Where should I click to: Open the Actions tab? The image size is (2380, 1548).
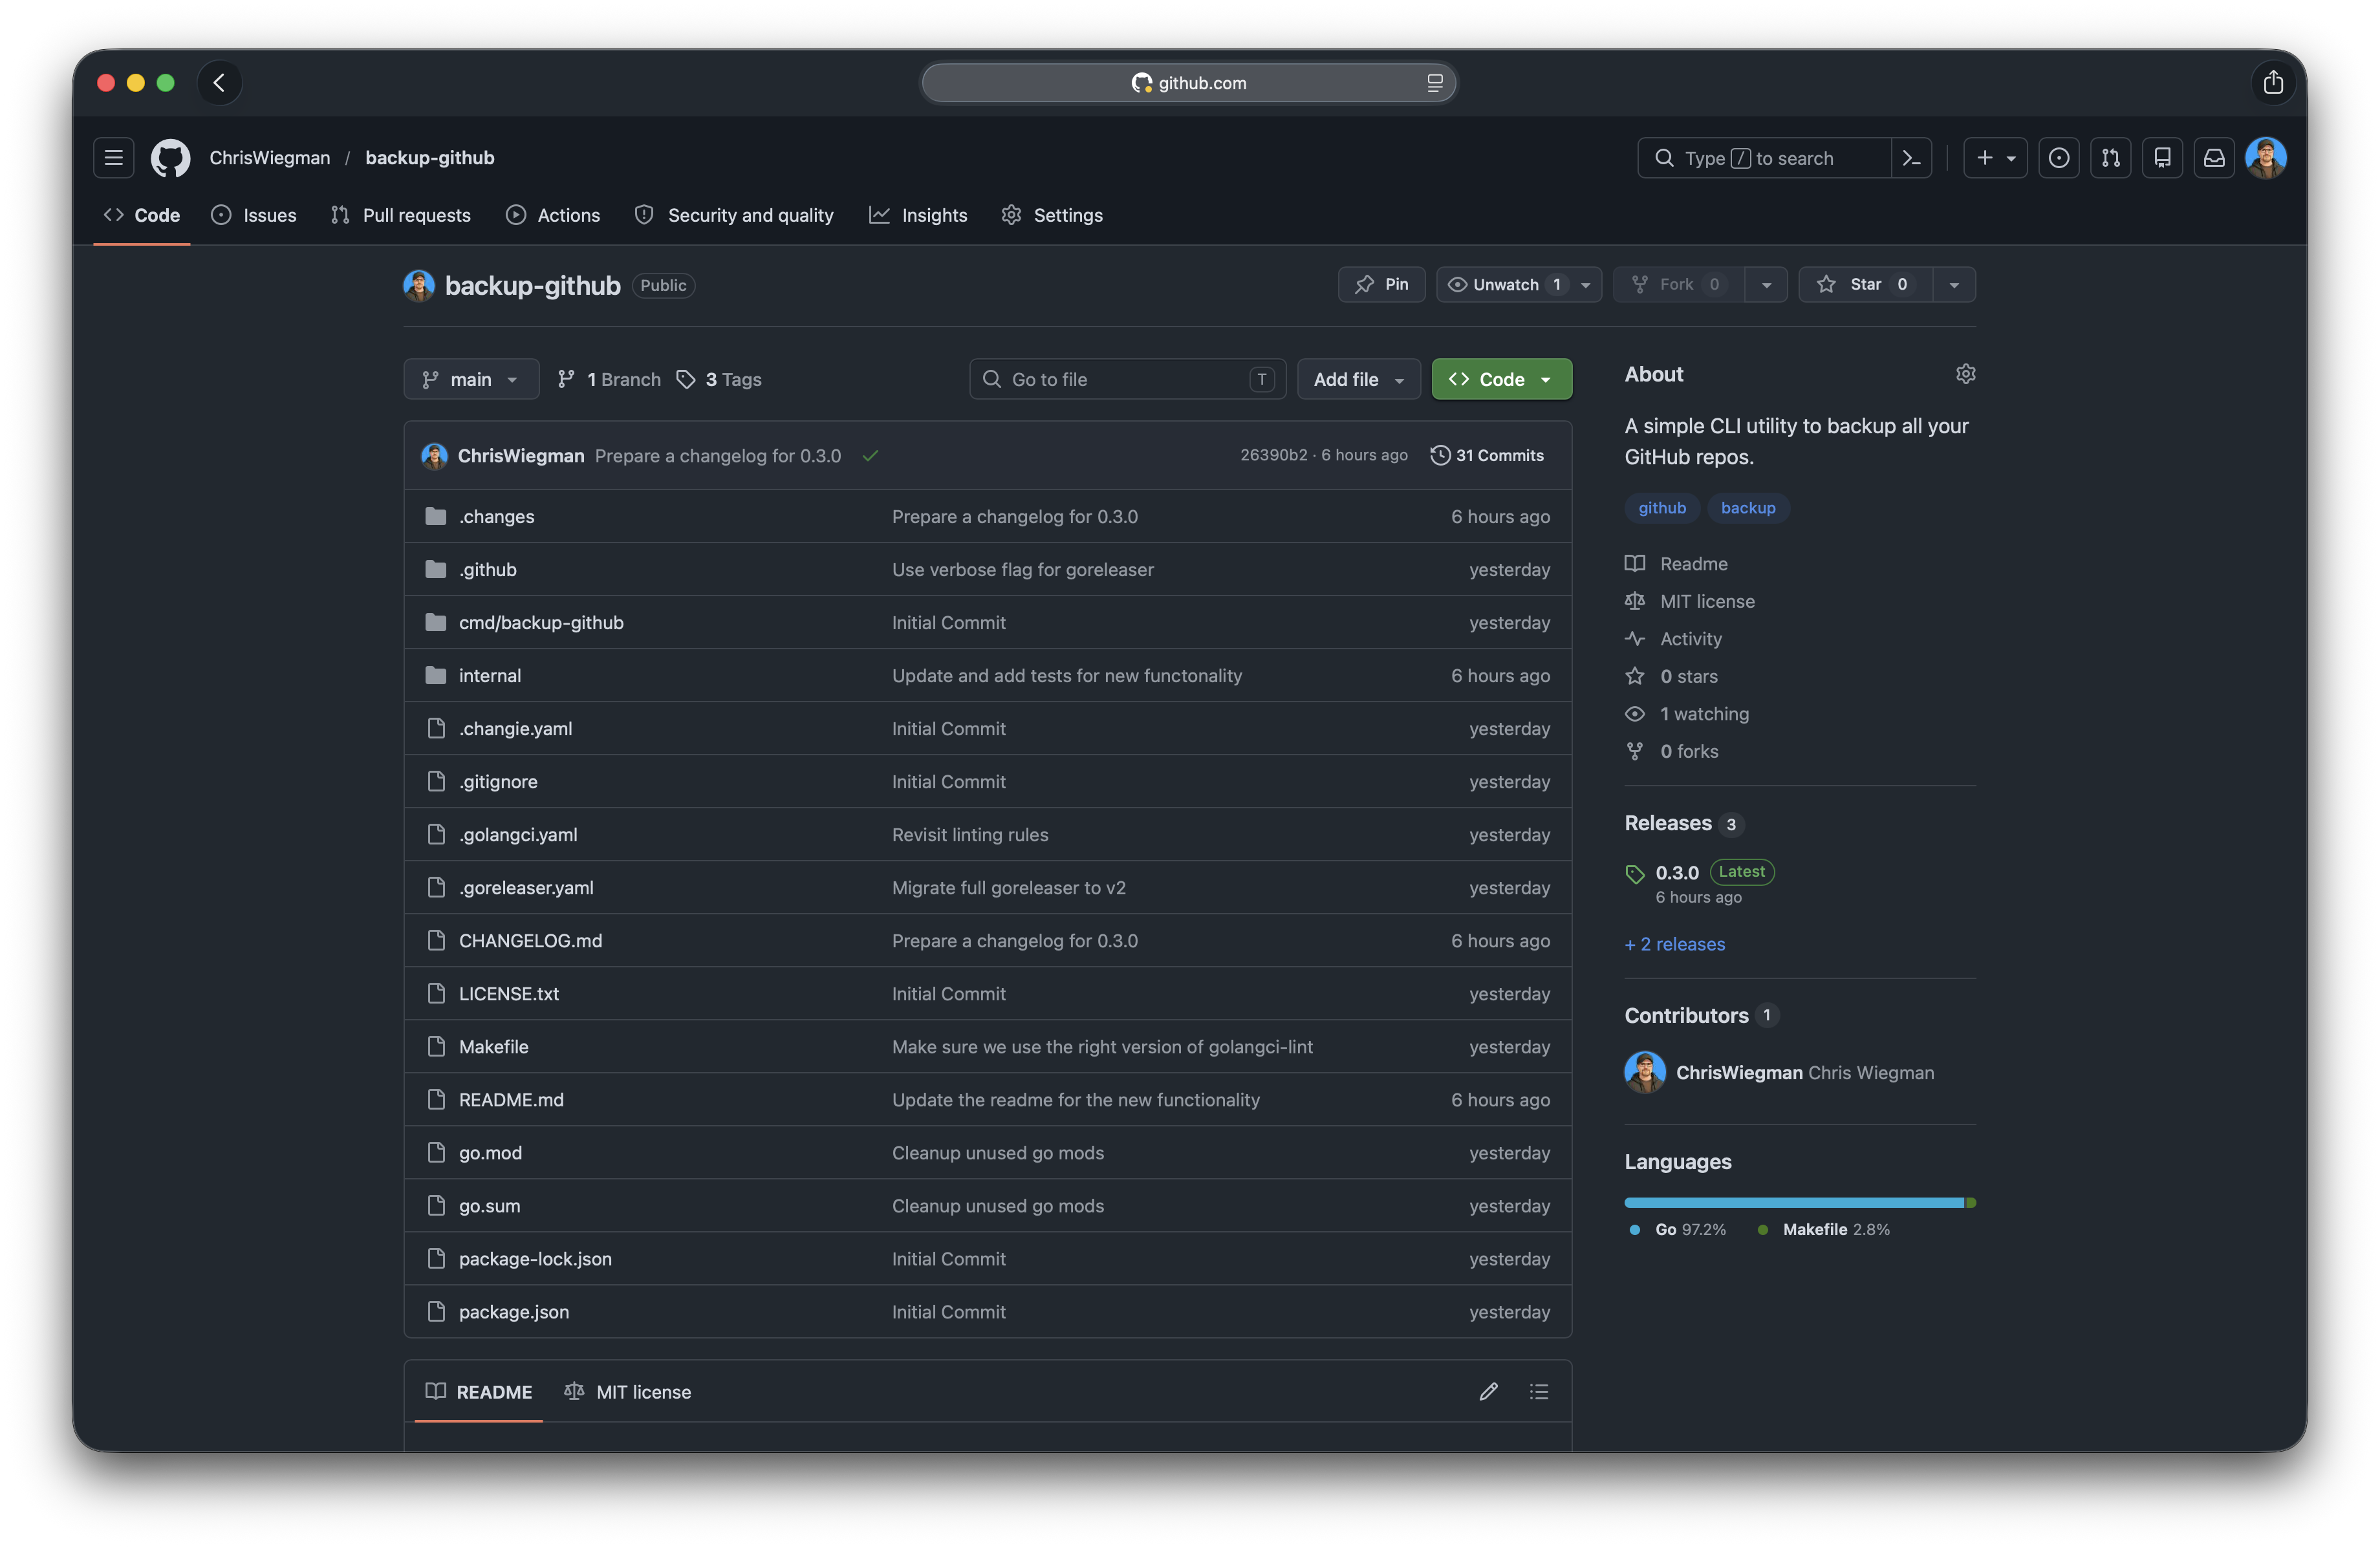[x=553, y=215]
